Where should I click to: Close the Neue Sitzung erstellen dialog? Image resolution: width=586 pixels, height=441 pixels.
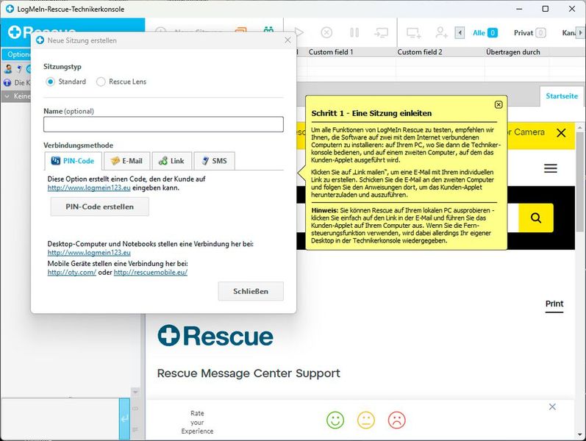[287, 40]
